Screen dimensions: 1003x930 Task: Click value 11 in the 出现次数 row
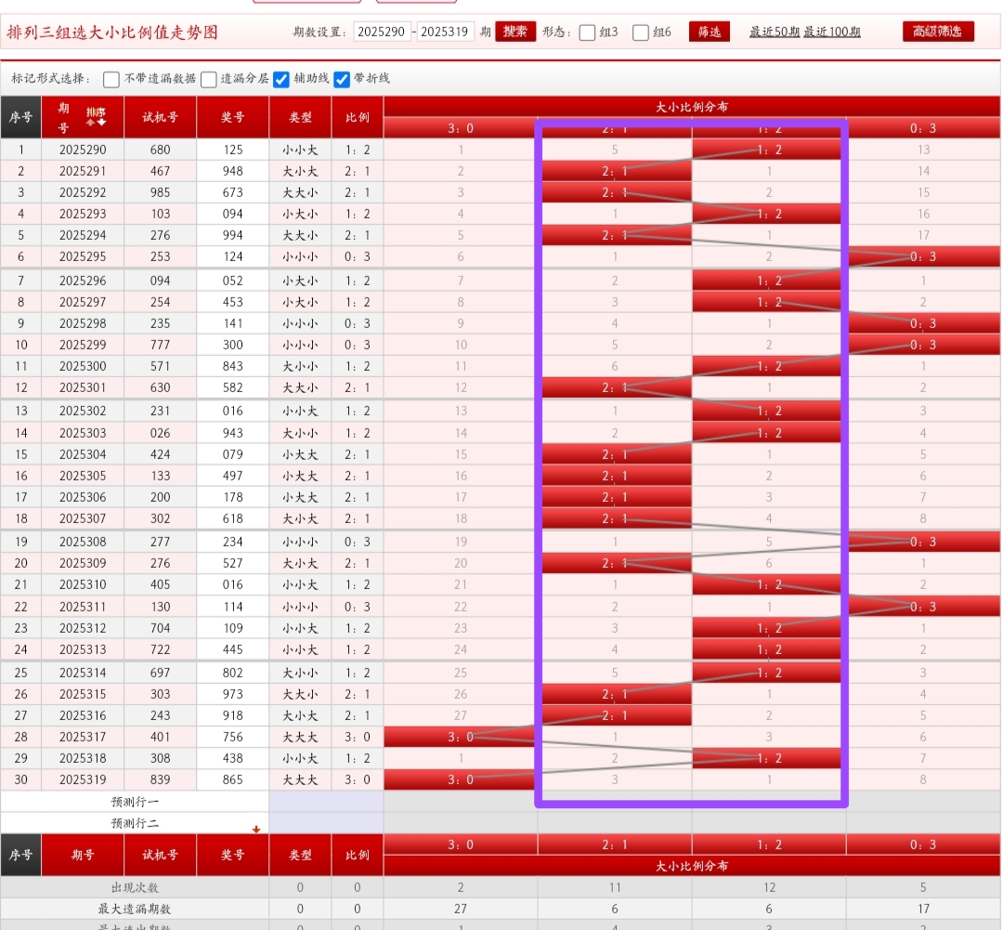pyautogui.click(x=615, y=888)
